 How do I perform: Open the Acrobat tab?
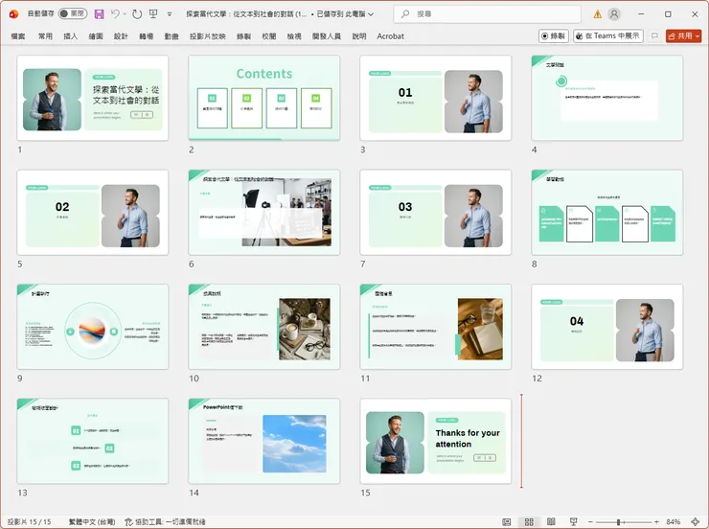[390, 36]
